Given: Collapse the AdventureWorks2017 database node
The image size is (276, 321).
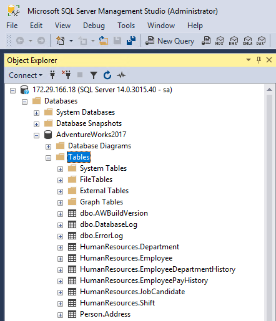Looking at the screenshot, I should tap(36, 135).
